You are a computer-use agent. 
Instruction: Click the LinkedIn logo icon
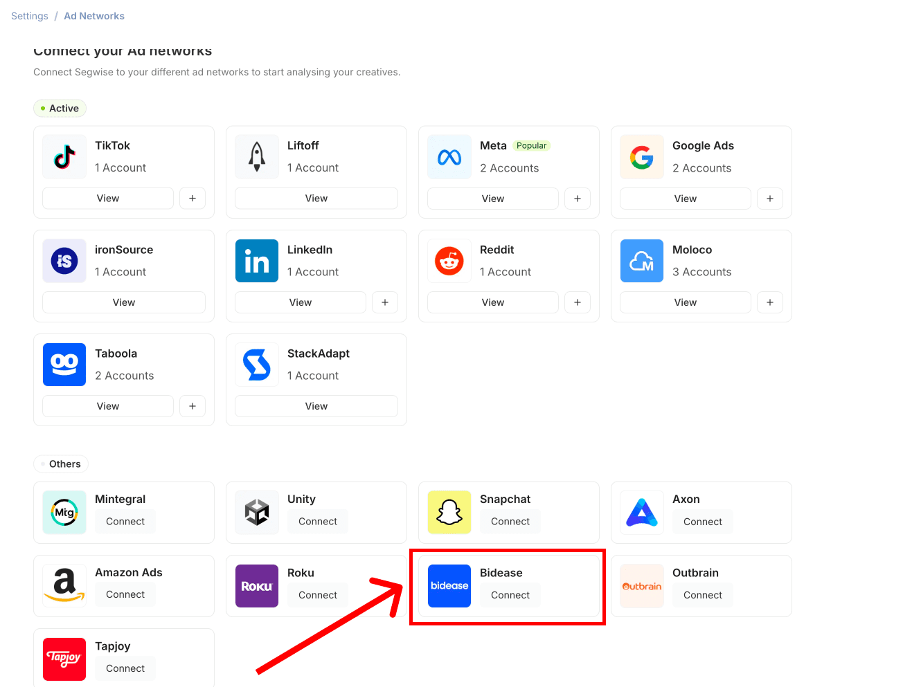coord(257,261)
